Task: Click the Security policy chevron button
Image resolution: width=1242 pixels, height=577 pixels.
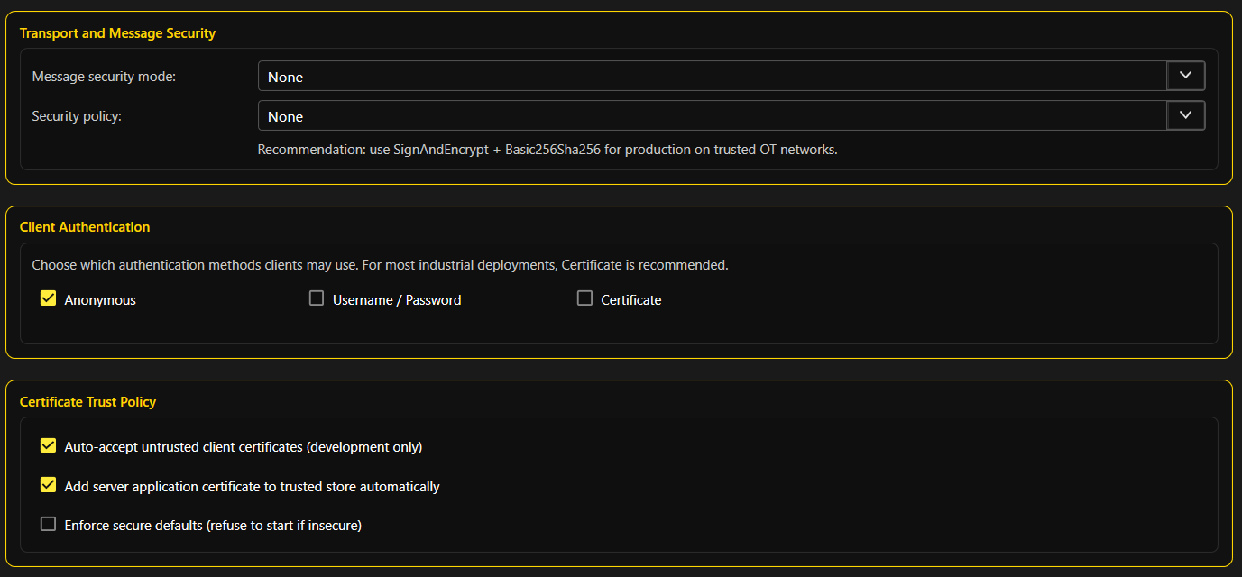Action: [x=1186, y=116]
